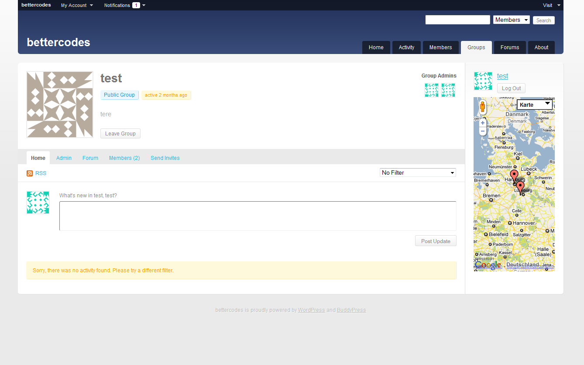Switch to the Forums navigation tab
This screenshot has width=584, height=365.
click(x=510, y=47)
